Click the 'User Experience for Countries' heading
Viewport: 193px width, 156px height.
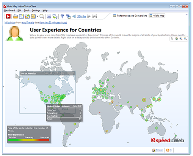tap(66, 30)
